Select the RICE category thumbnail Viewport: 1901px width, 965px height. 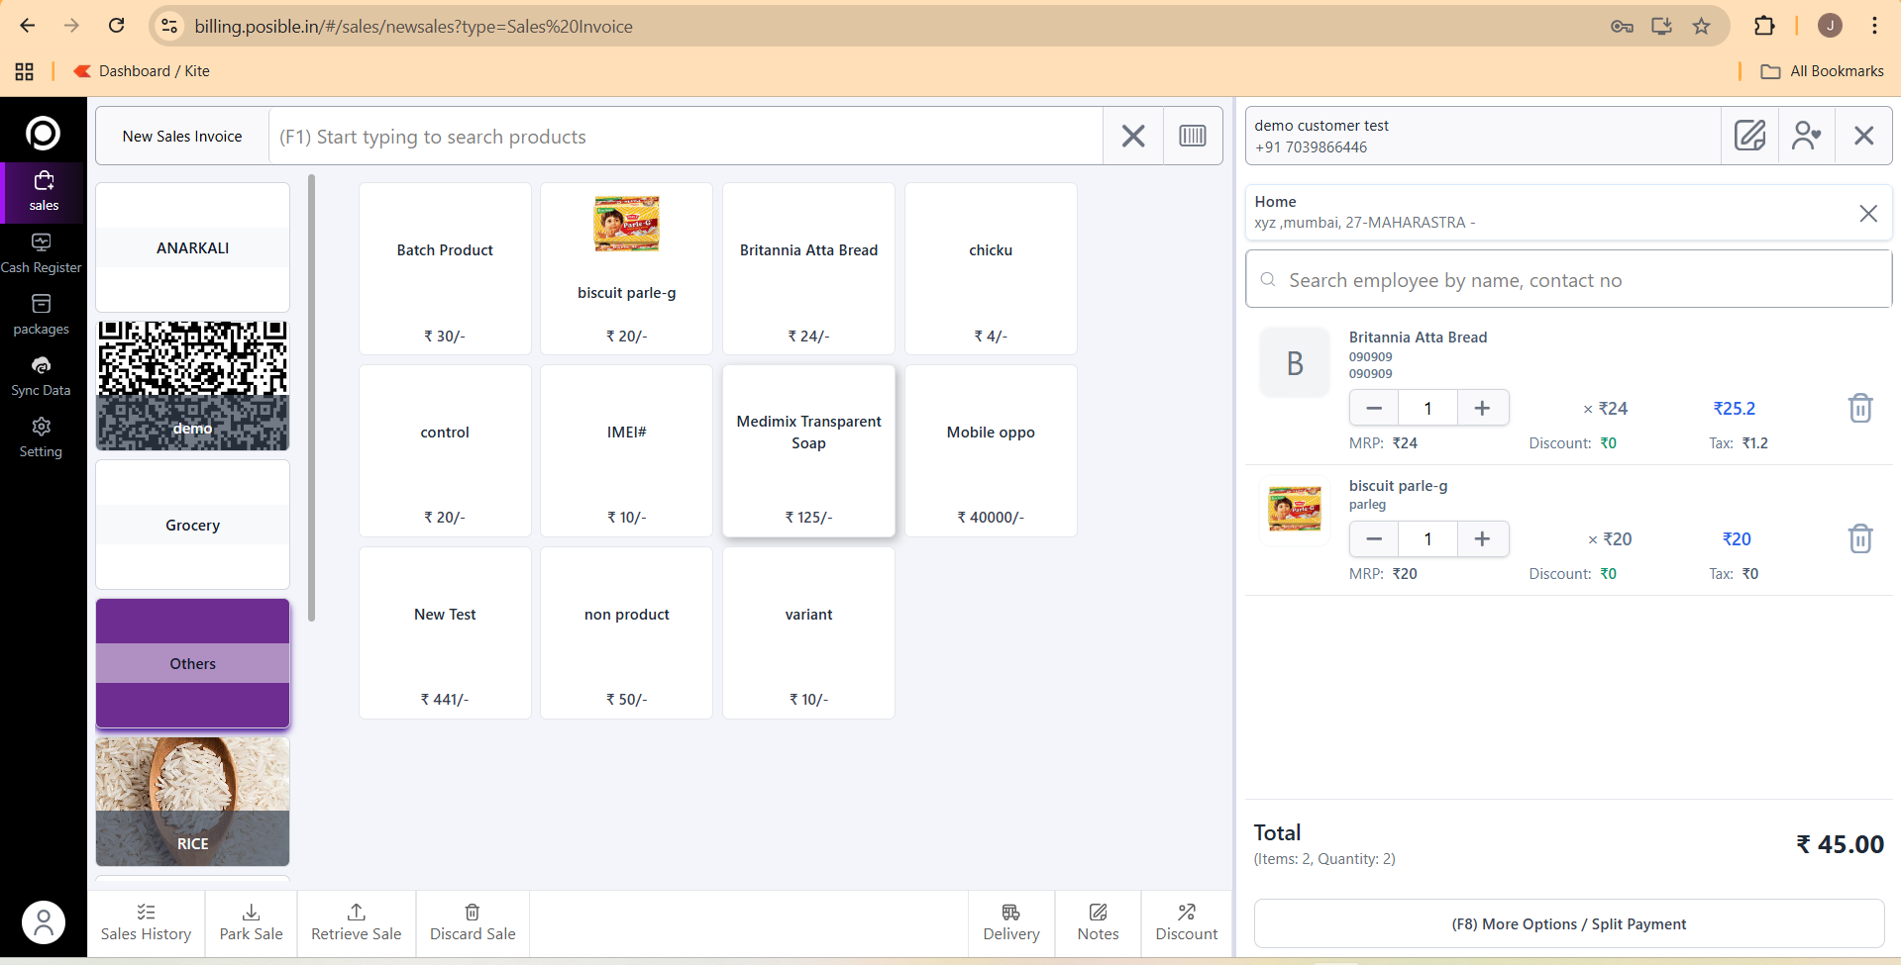coord(192,802)
